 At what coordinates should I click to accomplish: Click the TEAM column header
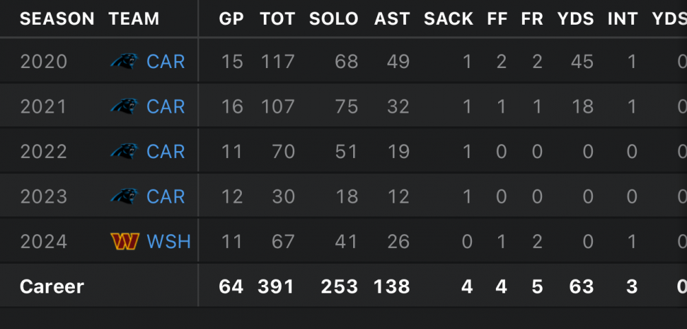coord(134,19)
